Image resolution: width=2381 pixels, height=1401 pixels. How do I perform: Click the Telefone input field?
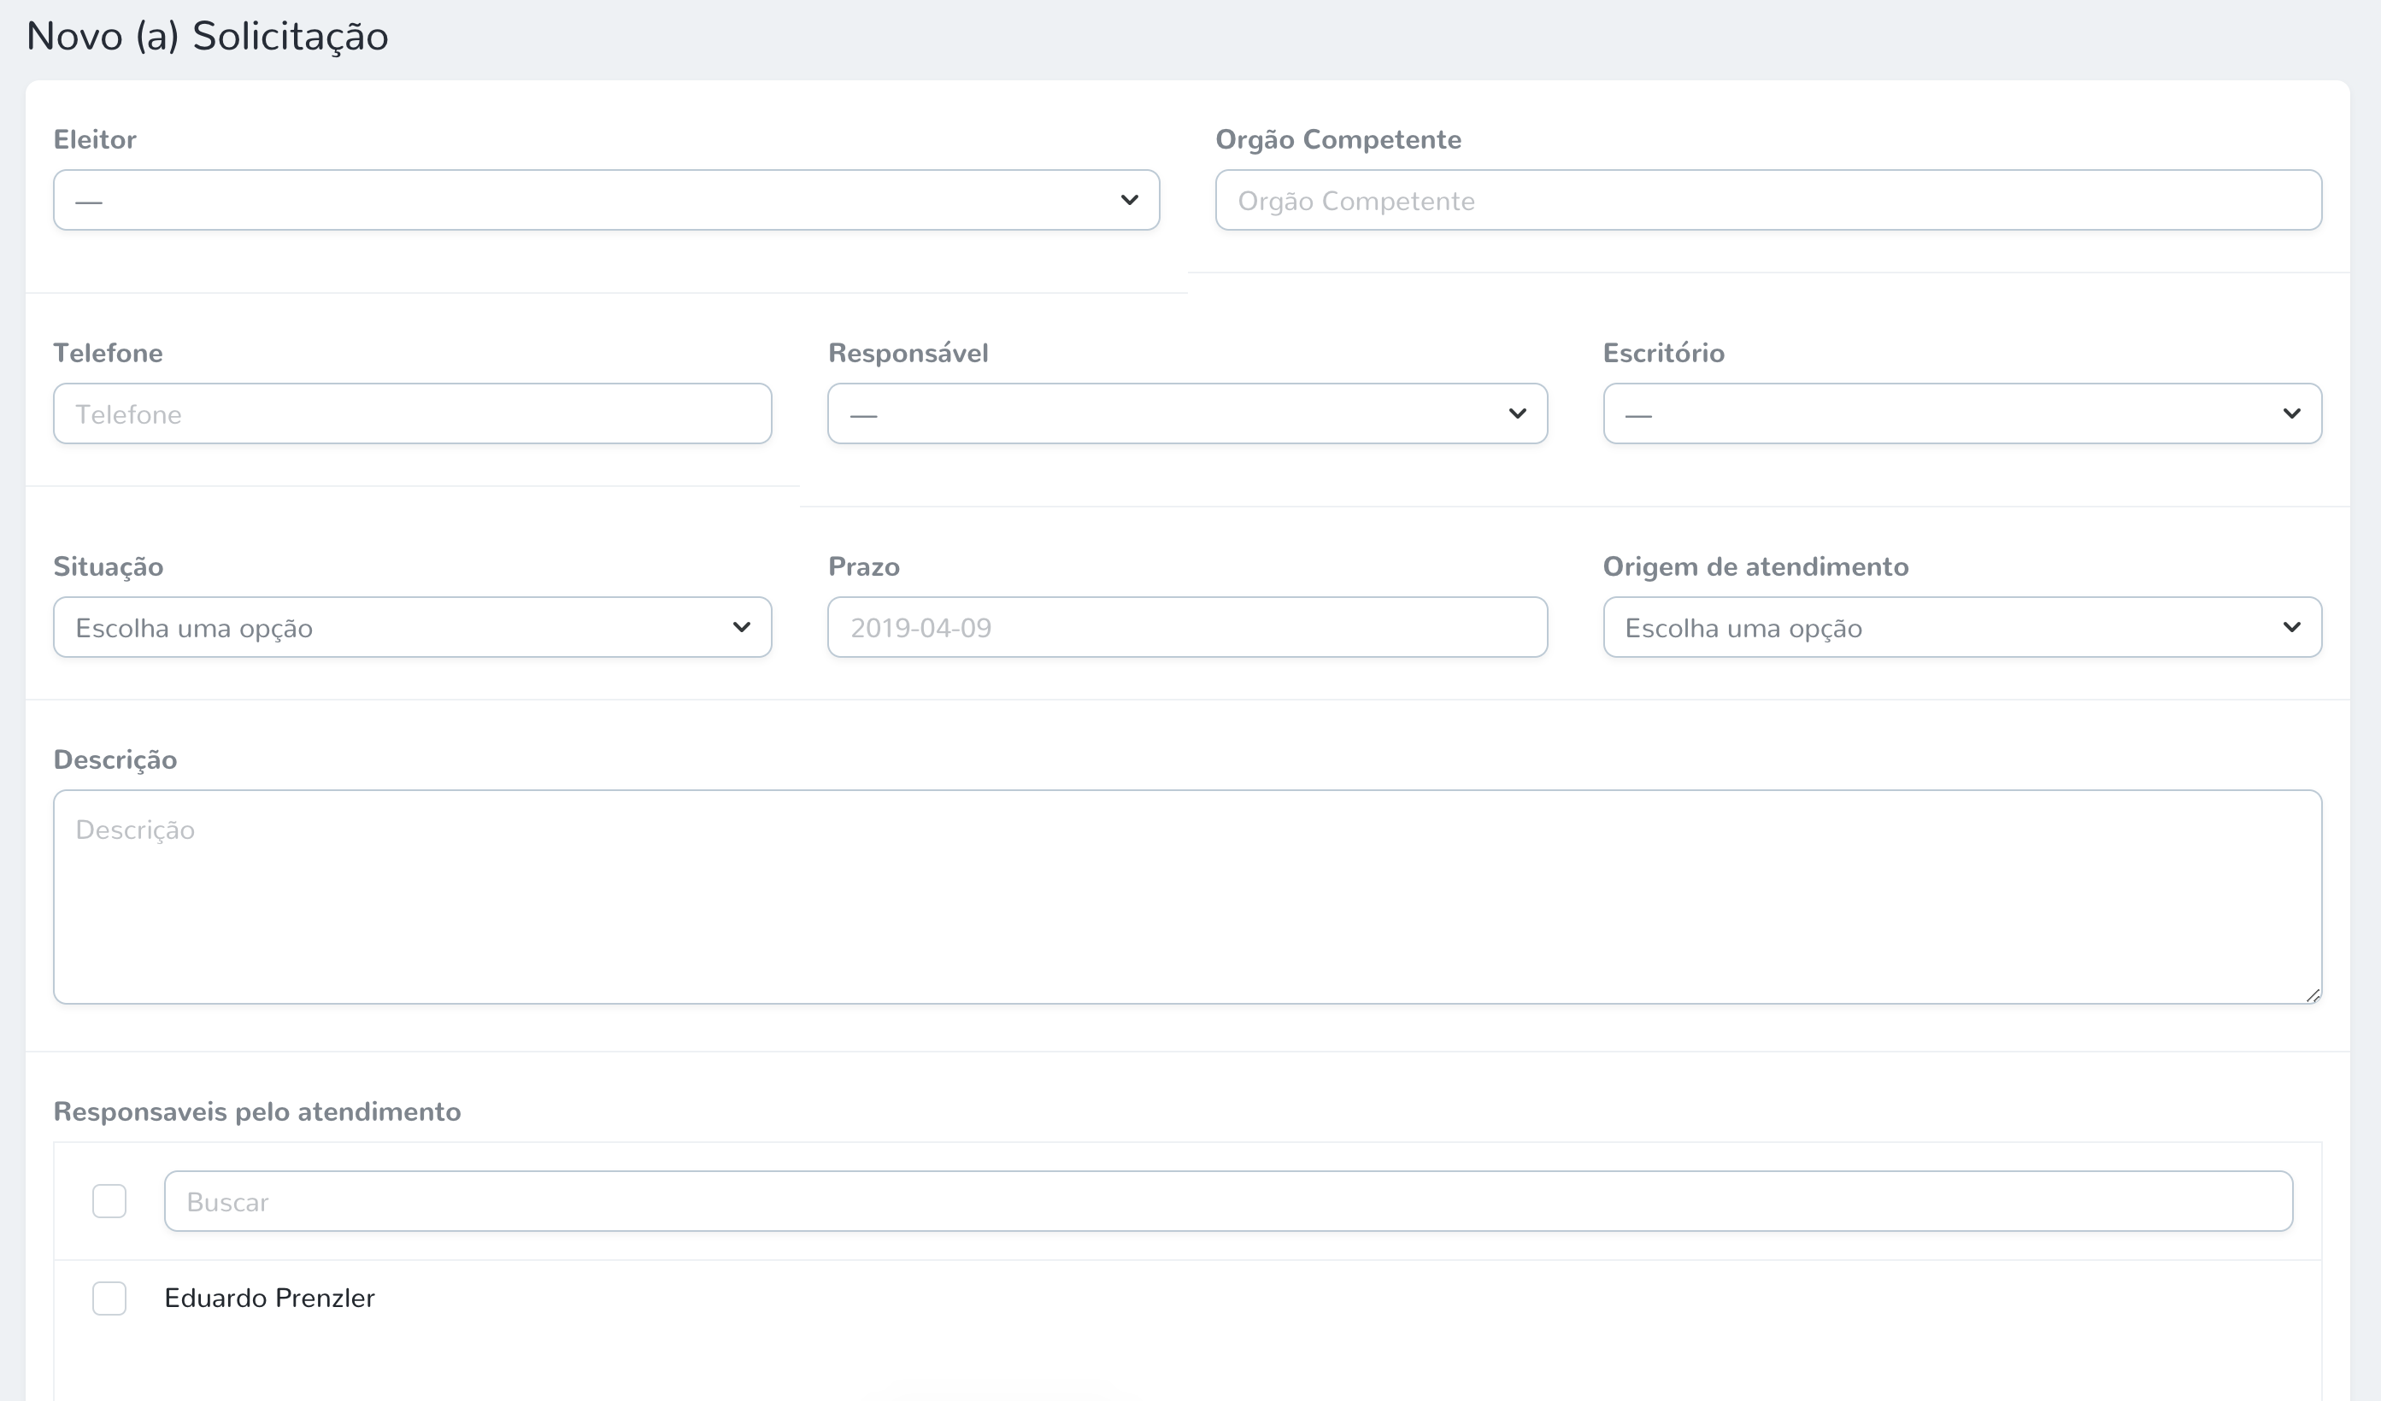(412, 413)
